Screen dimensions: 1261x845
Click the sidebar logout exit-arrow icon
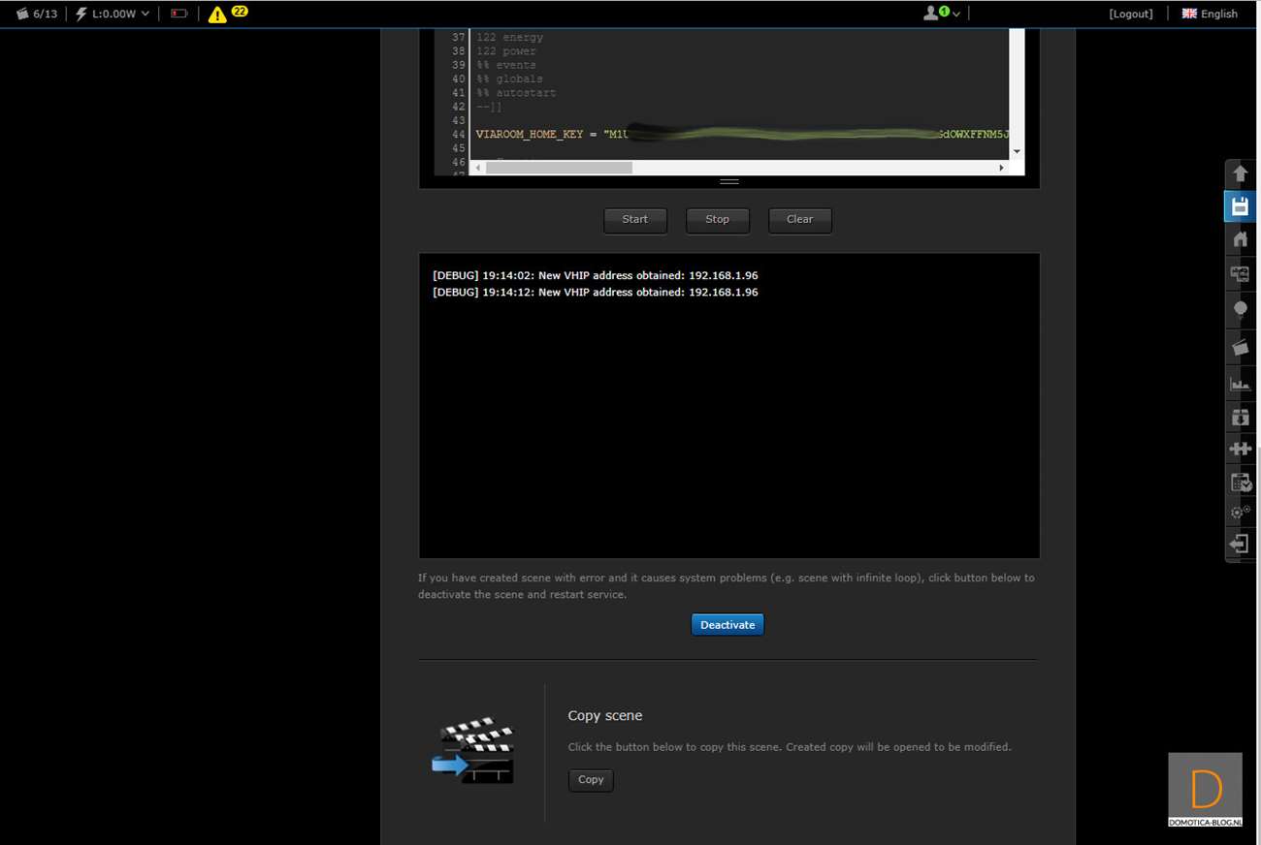[x=1240, y=545]
